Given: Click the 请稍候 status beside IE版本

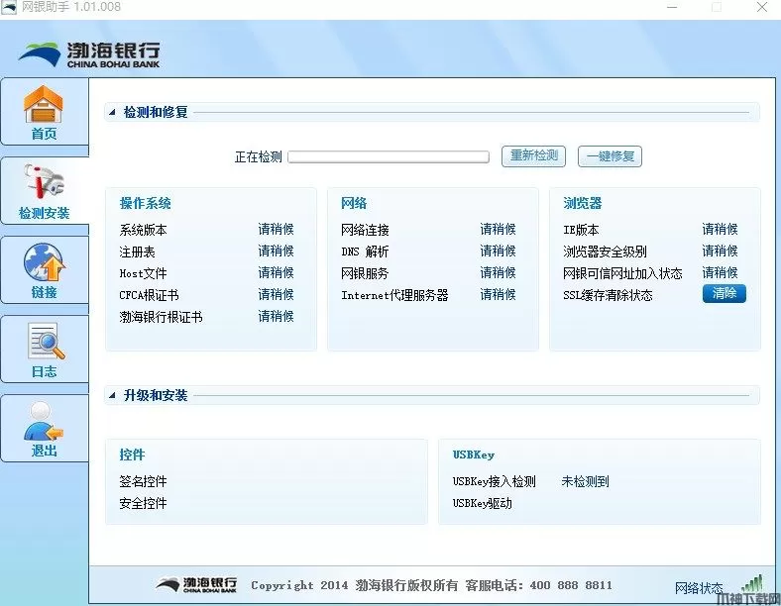Looking at the screenshot, I should point(720,230).
